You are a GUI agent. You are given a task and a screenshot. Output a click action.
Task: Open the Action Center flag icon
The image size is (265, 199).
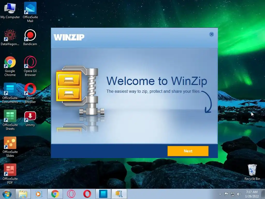(x=226, y=194)
